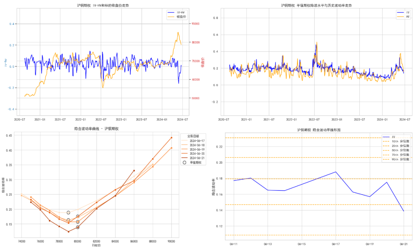The image size is (416, 249).
Task: Click the '0.35' tick in the volatility curve chart
Action: tap(9, 165)
